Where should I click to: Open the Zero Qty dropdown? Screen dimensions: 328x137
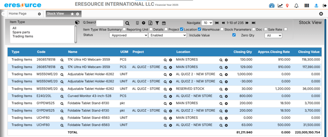(273, 36)
